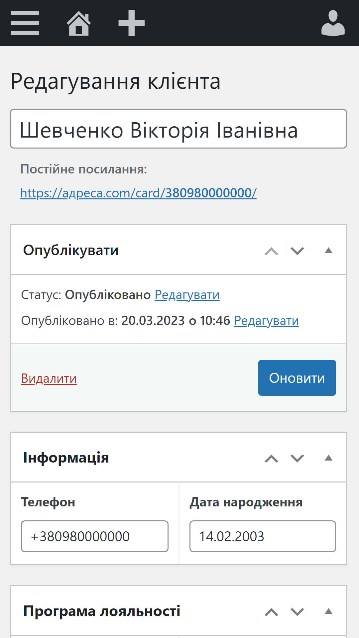Move the Інформація panel up
The image size is (359, 638).
point(271,458)
